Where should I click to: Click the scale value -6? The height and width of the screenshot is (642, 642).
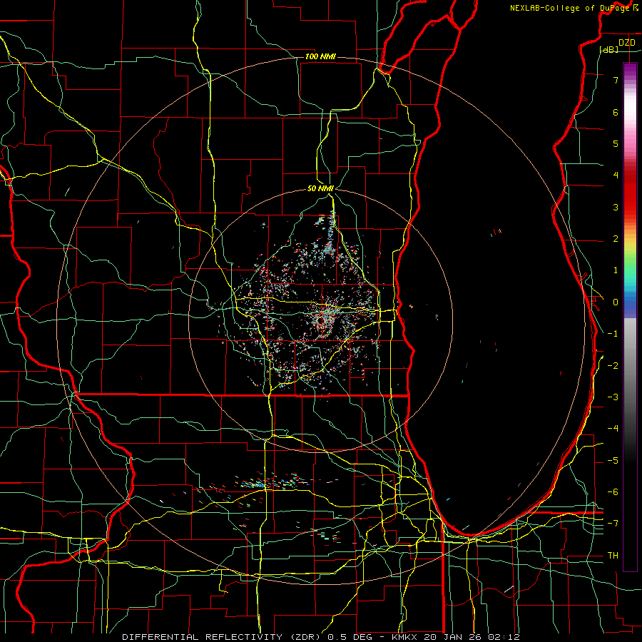613,492
